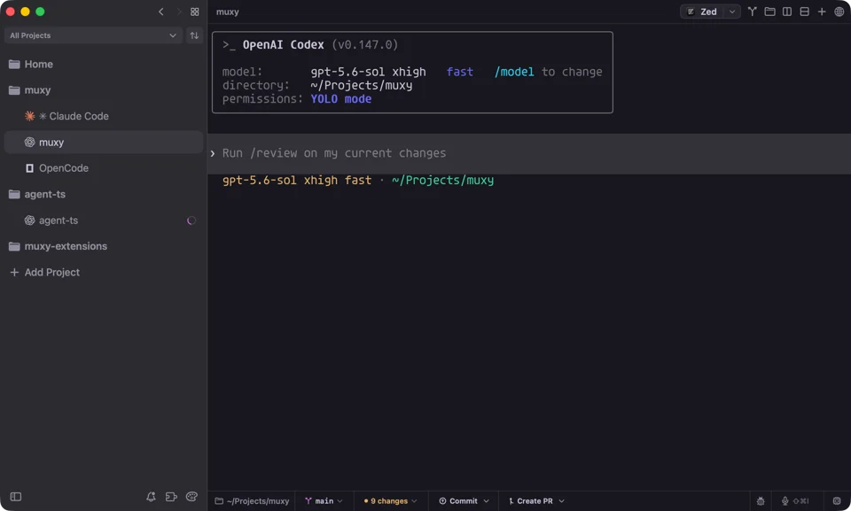Split pane horizontally icon

pyautogui.click(x=804, y=12)
